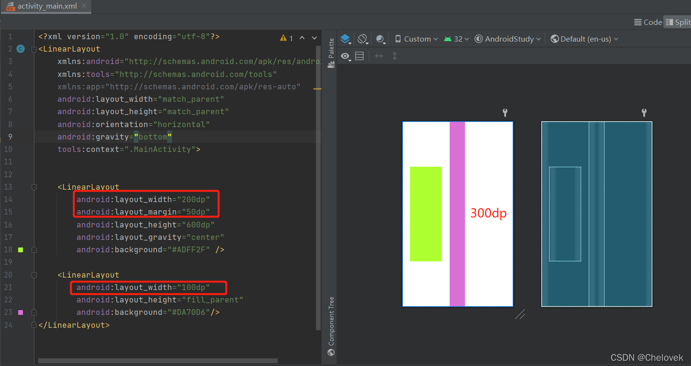Click the xml version declaration on line 1
Screen dimensions: 691x366
click(x=129, y=37)
